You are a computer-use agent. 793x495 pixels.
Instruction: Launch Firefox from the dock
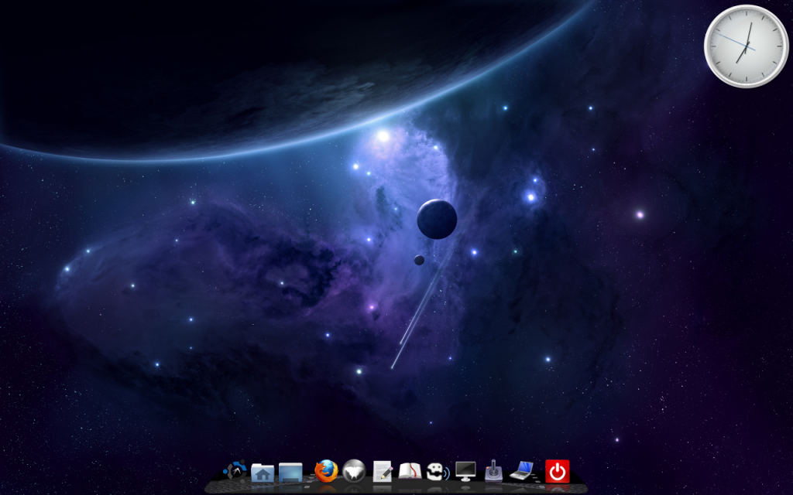pyautogui.click(x=326, y=470)
